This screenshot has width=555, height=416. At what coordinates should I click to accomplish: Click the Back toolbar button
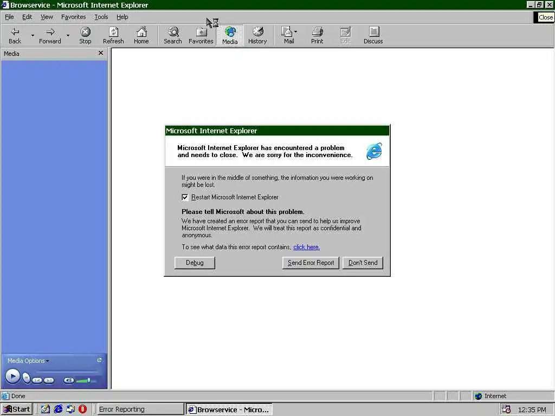tap(15, 35)
